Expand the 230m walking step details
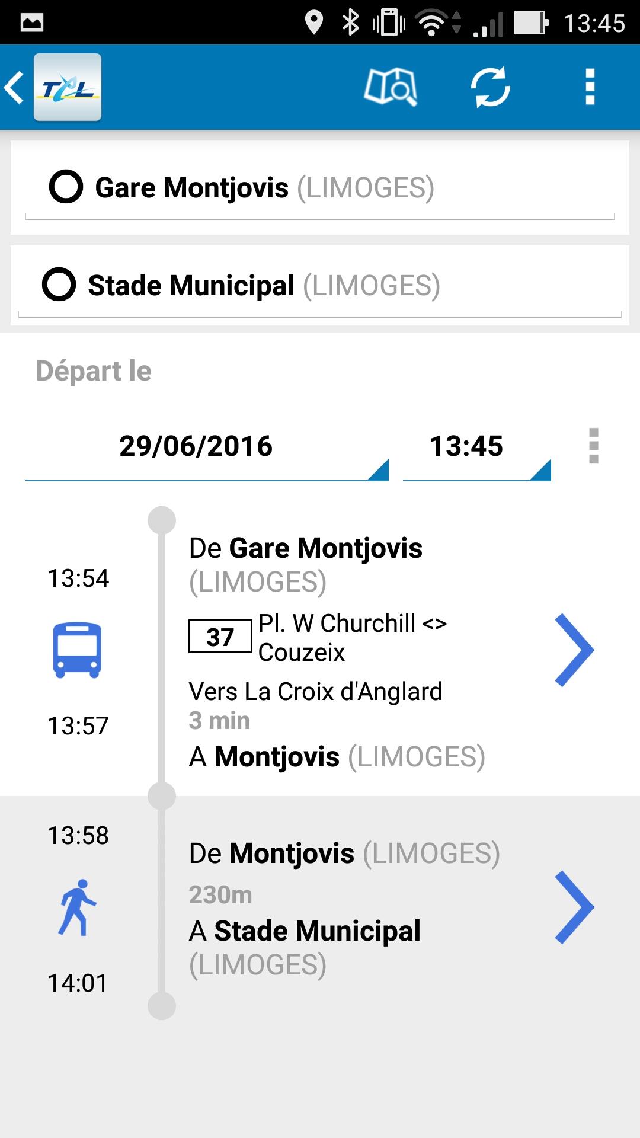 point(574,907)
